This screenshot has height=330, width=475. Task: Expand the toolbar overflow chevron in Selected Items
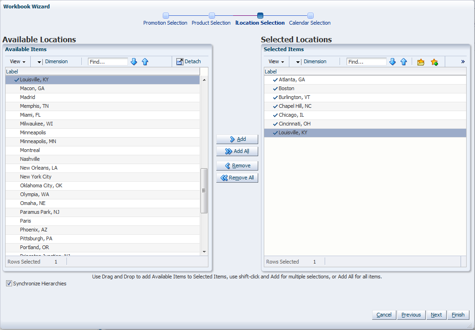(x=463, y=62)
